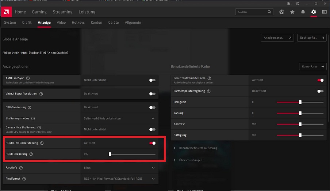This screenshot has height=191, width=330.
Task: Switch to the Geräte tab
Action: pos(114,23)
